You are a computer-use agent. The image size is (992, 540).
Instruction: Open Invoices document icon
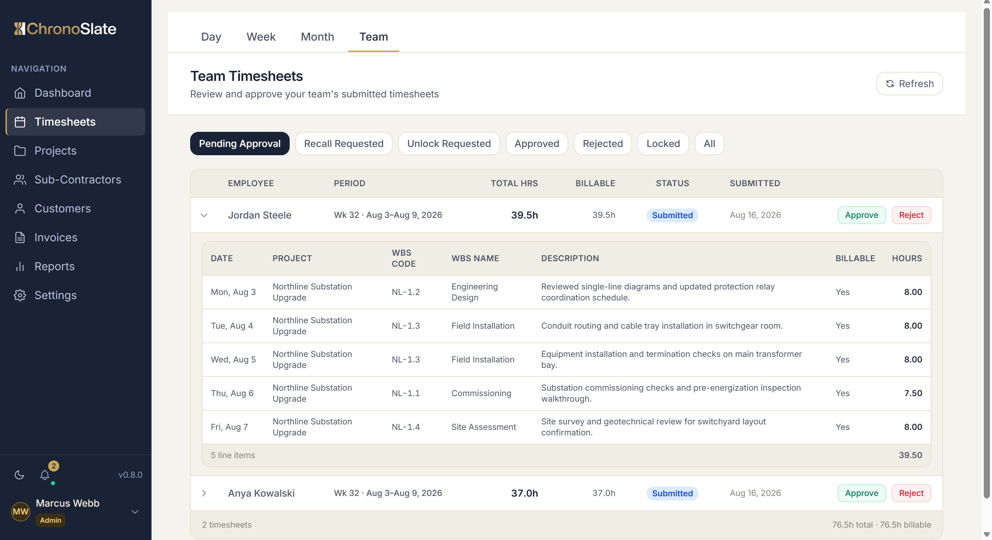[x=20, y=237]
